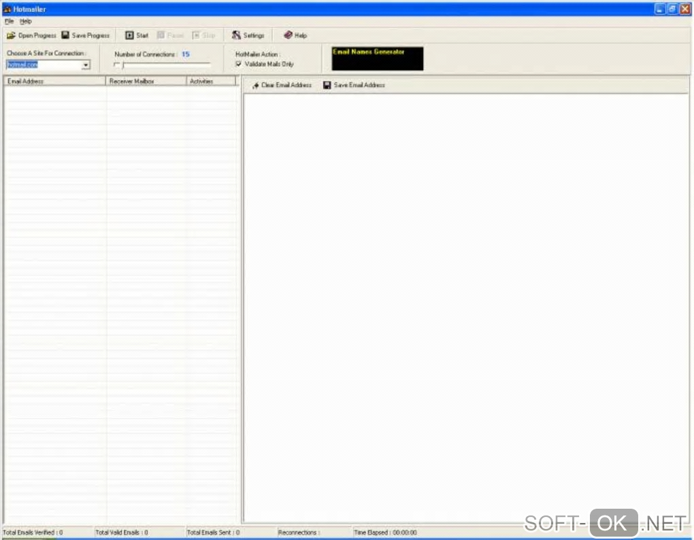Click Save Email Address button text

click(359, 85)
